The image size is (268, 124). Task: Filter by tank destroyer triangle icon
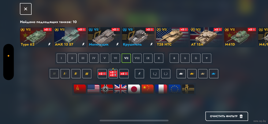tap(207, 58)
